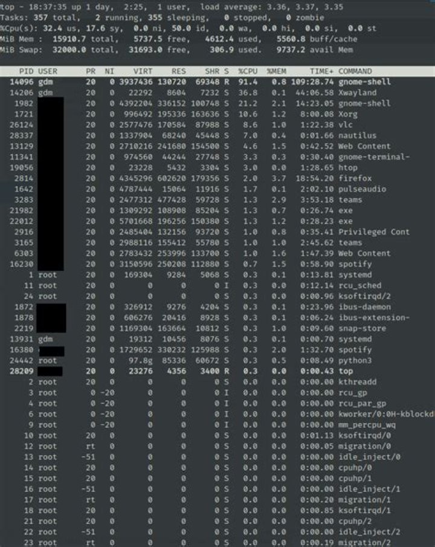Click teams process with PID 3283
This screenshot has height=547, width=435.
217,200
